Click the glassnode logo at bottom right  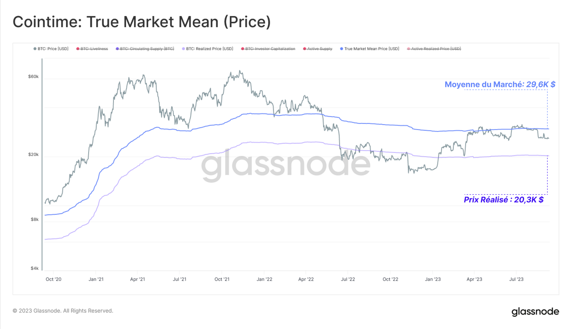535,312
